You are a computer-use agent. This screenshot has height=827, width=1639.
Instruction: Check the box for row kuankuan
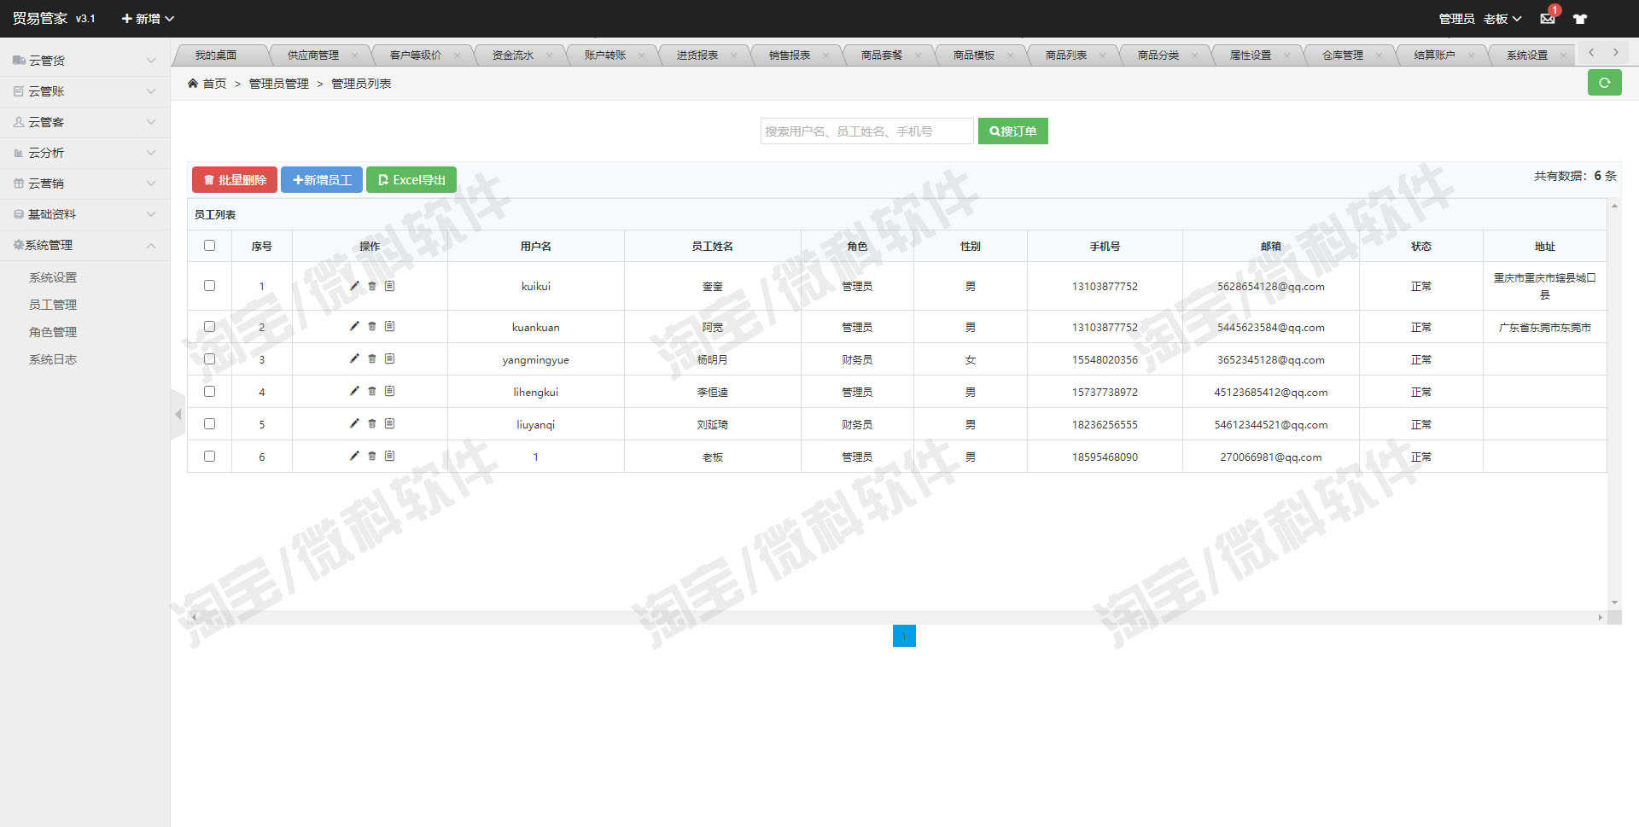click(x=209, y=326)
